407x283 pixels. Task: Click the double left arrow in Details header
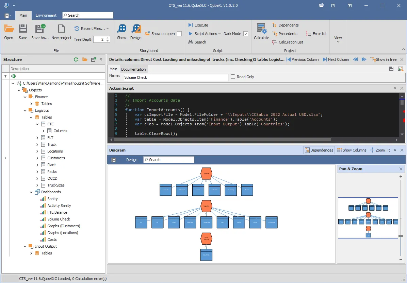point(355,59)
